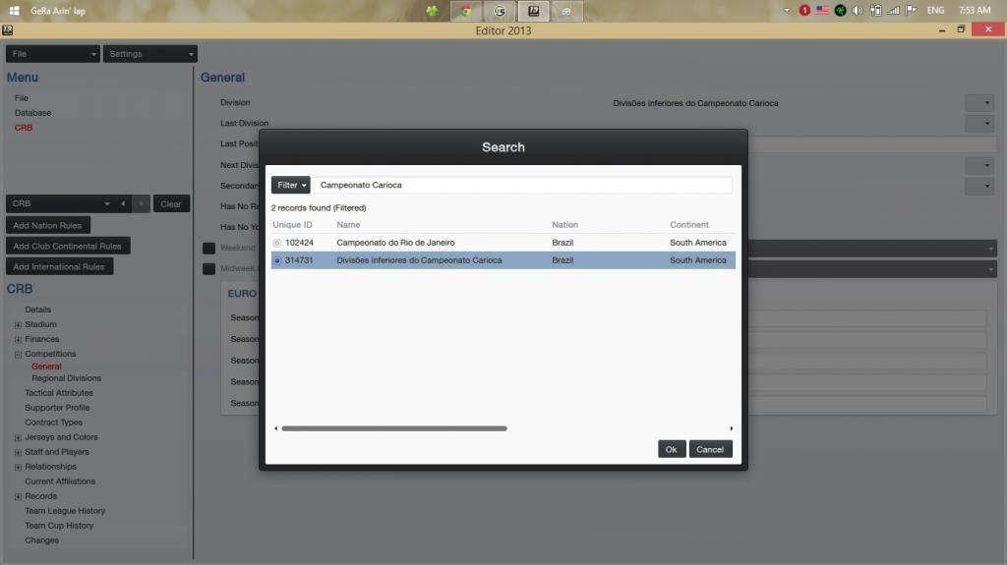Switch to the Editor 2013 taskbar icon
This screenshot has height=565, width=1007.
(x=533, y=11)
